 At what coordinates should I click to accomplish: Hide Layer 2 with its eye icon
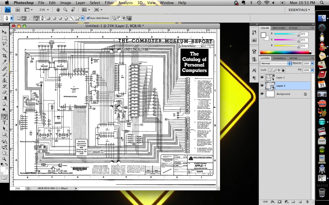click(262, 86)
